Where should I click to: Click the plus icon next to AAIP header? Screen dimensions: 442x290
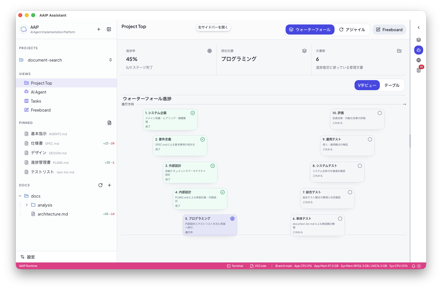(x=99, y=29)
